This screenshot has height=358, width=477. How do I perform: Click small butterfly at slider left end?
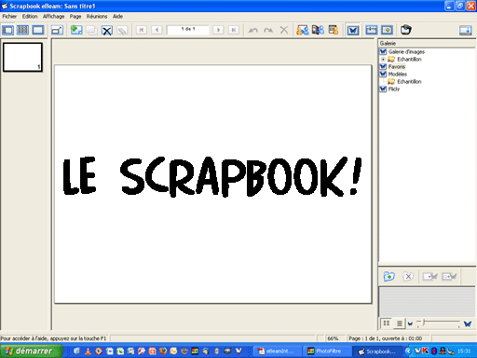(x=410, y=324)
